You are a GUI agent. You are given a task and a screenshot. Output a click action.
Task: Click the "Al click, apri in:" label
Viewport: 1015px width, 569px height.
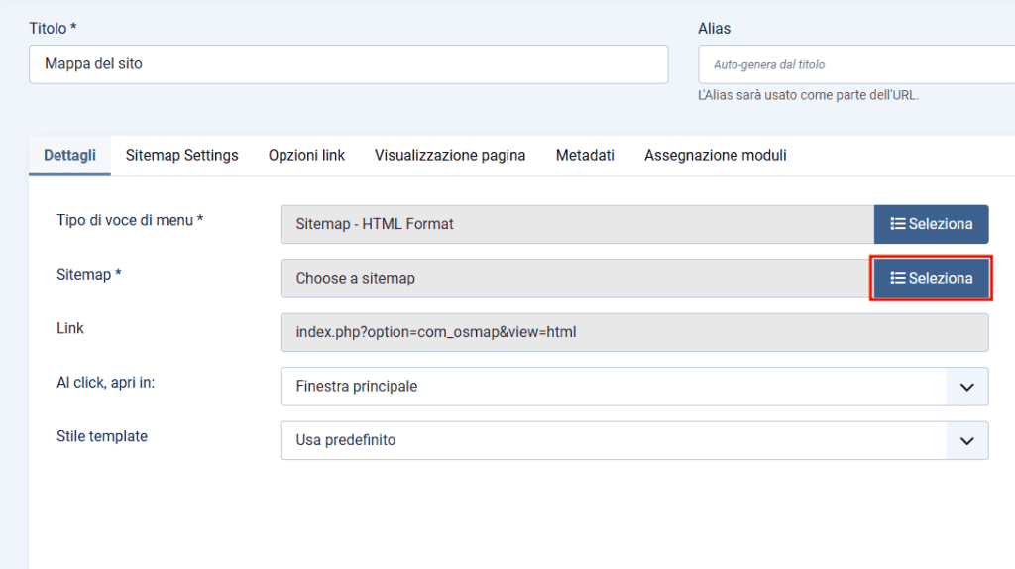coord(105,383)
